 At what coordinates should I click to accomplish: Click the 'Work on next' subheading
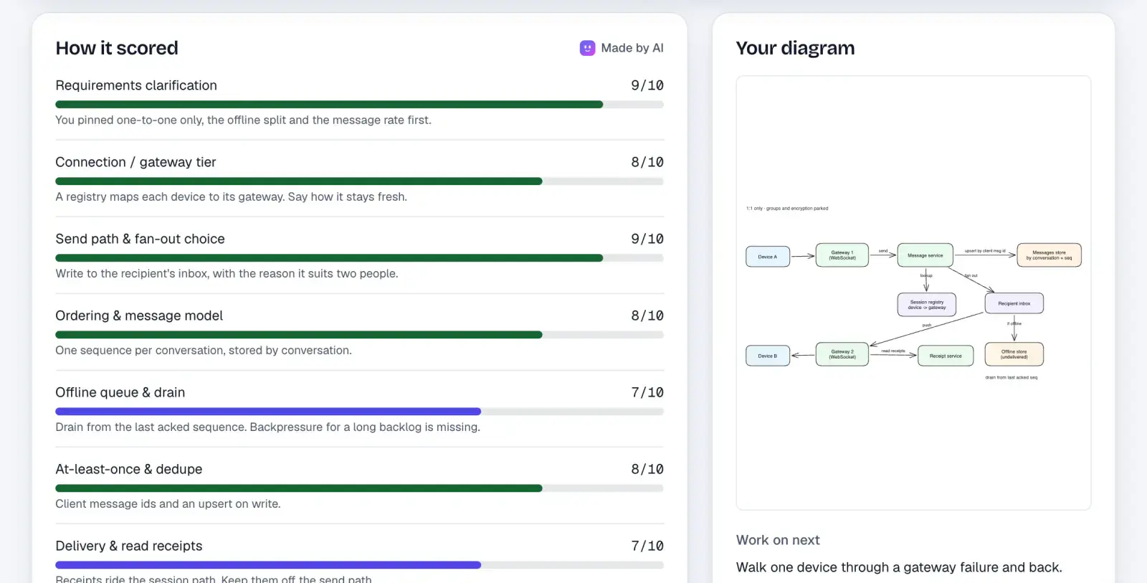pyautogui.click(x=778, y=540)
